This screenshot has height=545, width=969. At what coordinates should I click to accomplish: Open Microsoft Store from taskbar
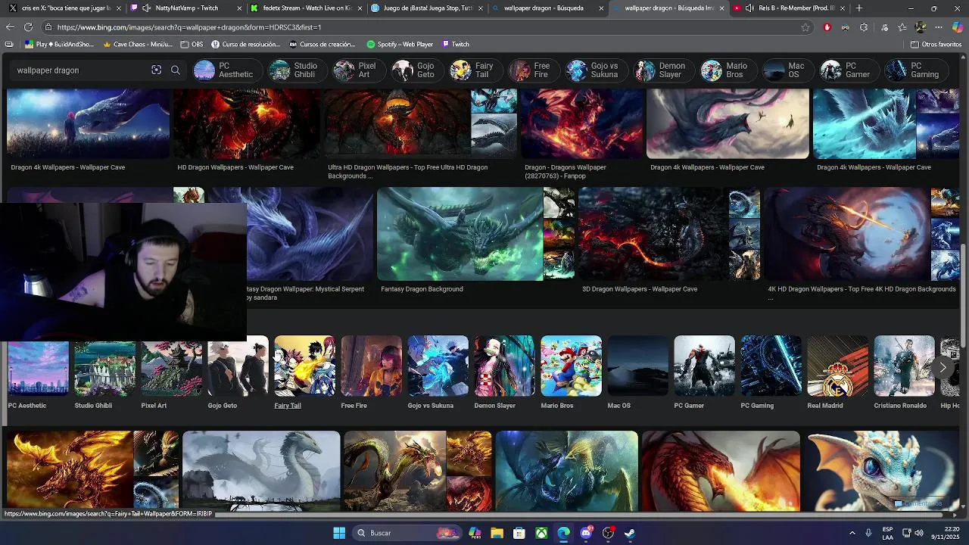coord(519,533)
